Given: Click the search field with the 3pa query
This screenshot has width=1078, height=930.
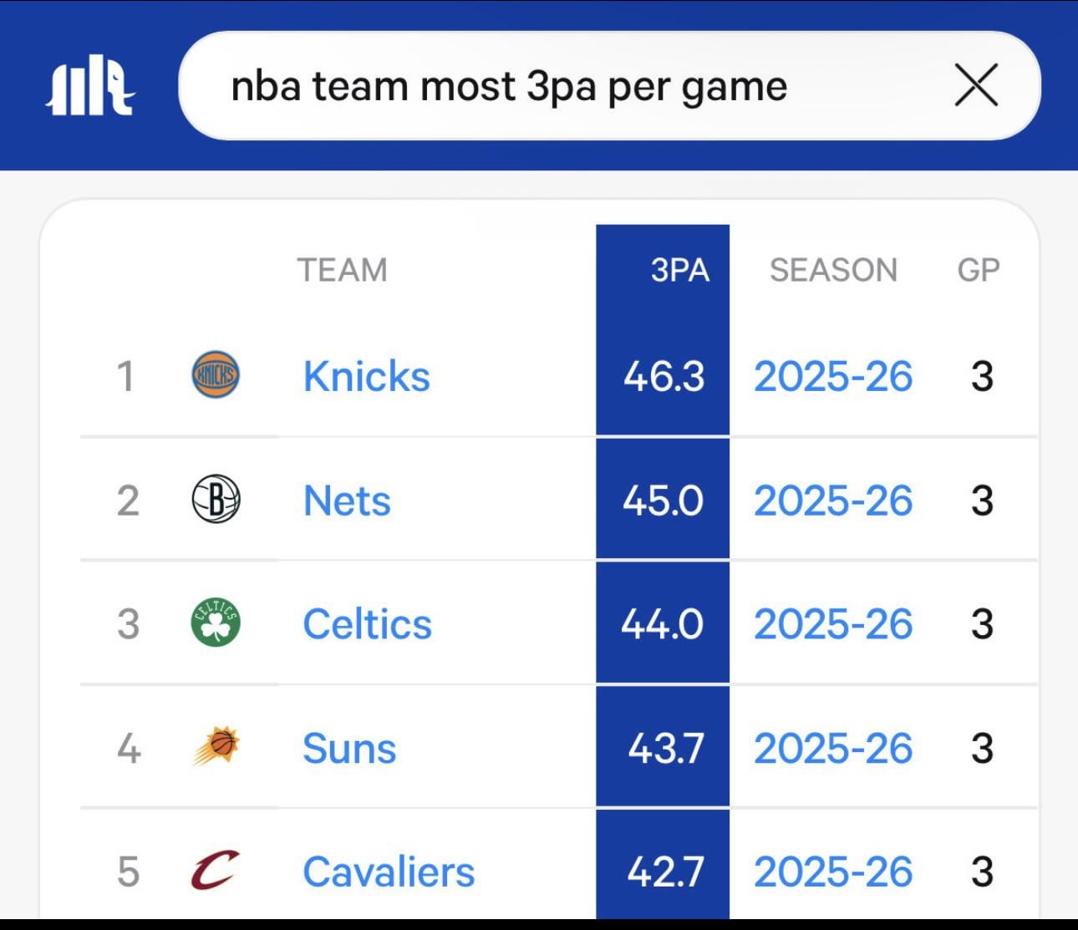Looking at the screenshot, I should (568, 85).
